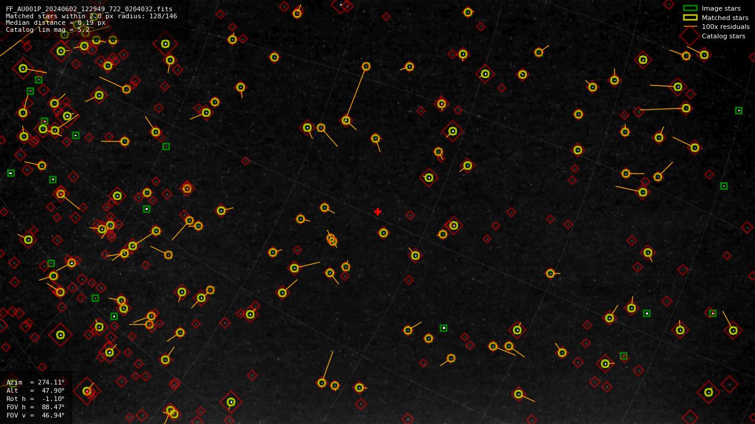
Task: Click the red diamond Catalog stars legend symbol
Action: (690, 36)
